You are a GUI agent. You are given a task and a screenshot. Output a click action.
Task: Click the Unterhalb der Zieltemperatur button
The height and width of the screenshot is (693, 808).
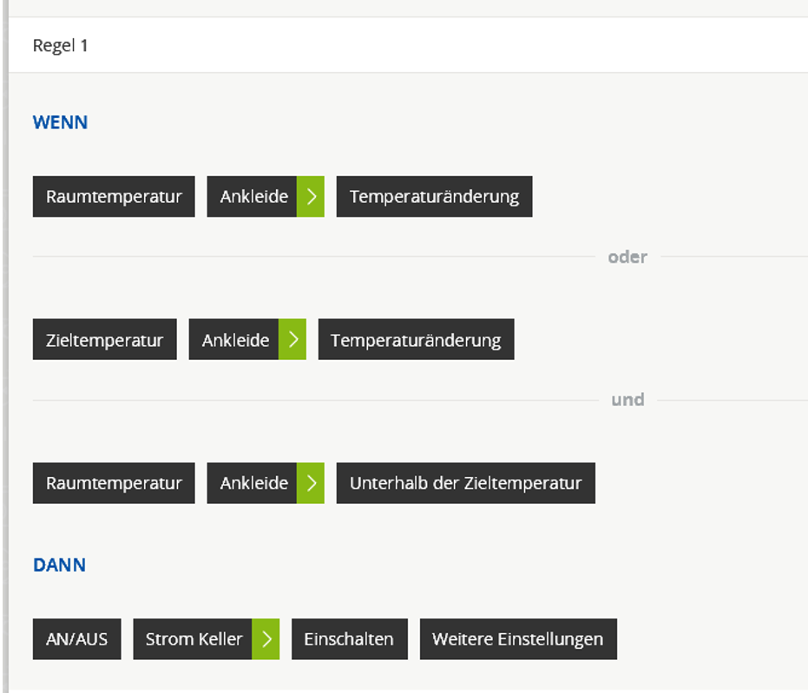(x=465, y=483)
